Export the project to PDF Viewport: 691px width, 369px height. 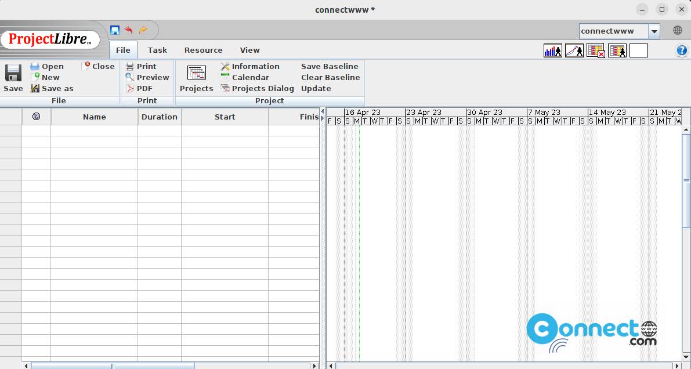click(x=139, y=88)
